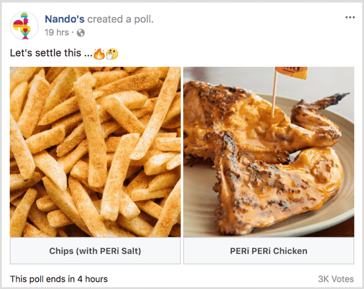Viewport: 364px width, 289px height.
Task: Click the globe public privacy icon
Action: 81,32
